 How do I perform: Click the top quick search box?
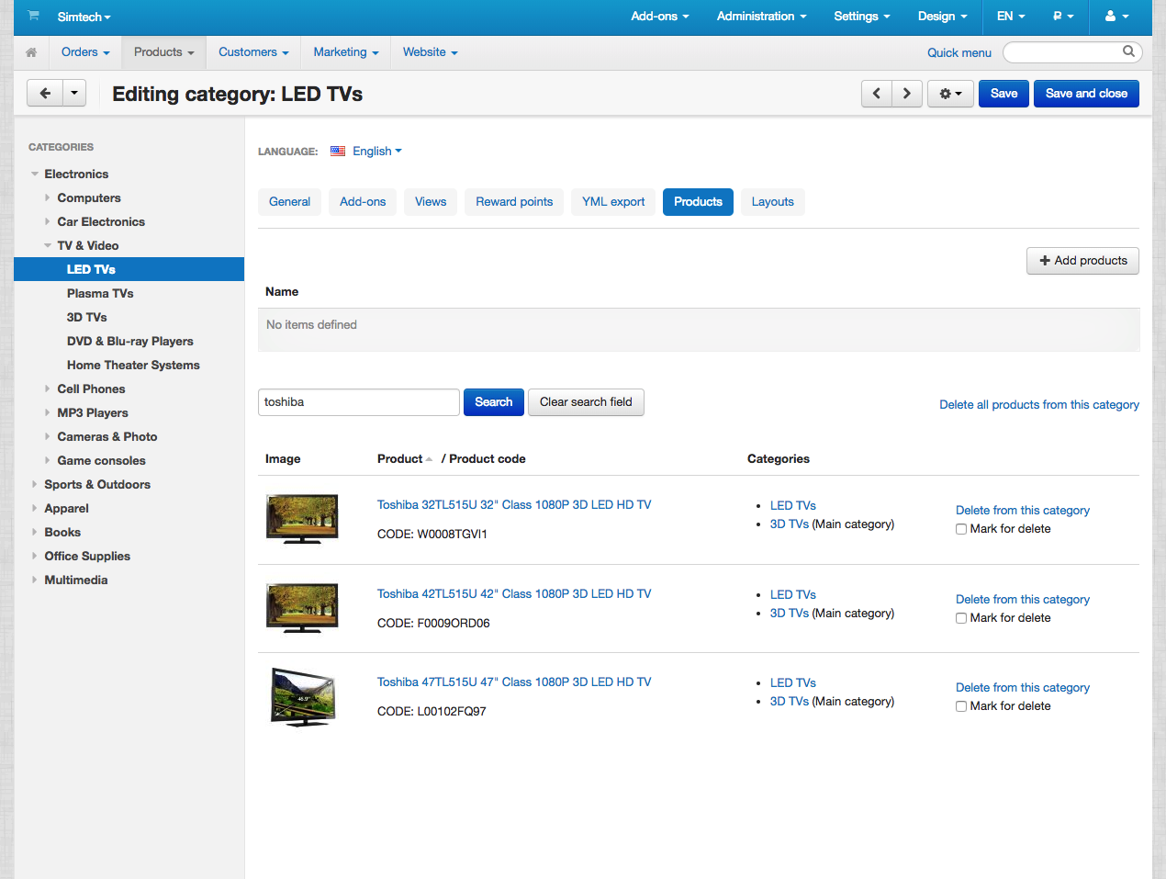coord(1072,52)
